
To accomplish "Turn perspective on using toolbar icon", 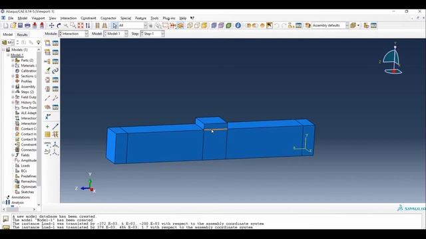I will point(105,25).
